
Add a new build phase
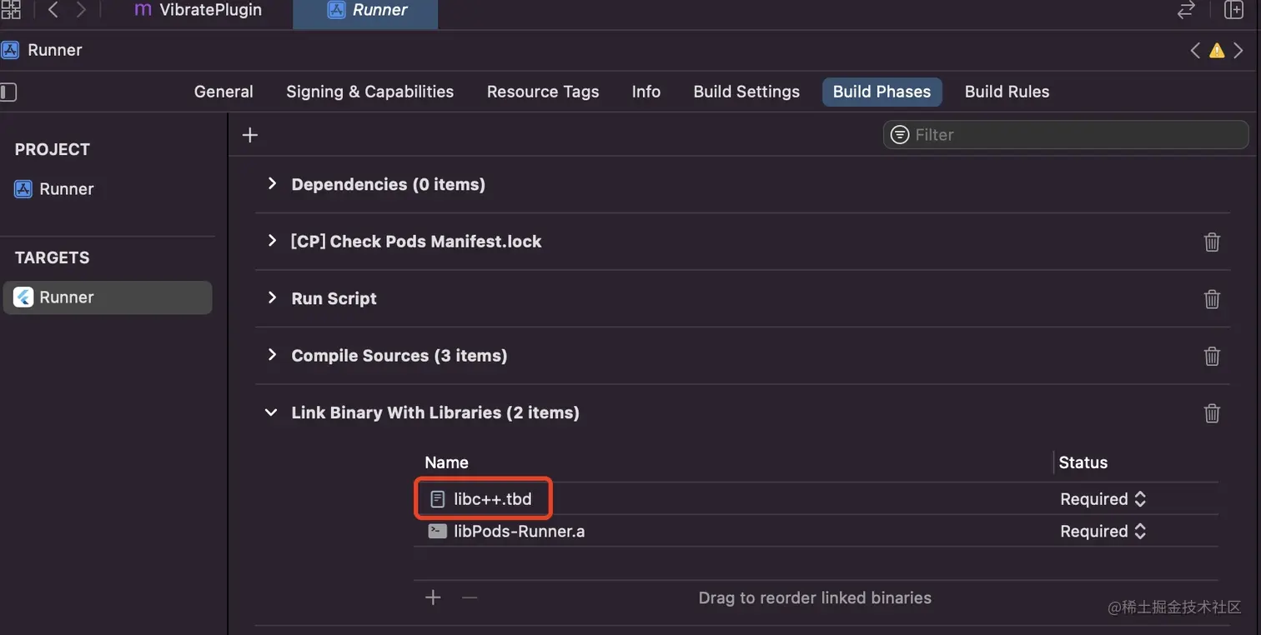250,135
